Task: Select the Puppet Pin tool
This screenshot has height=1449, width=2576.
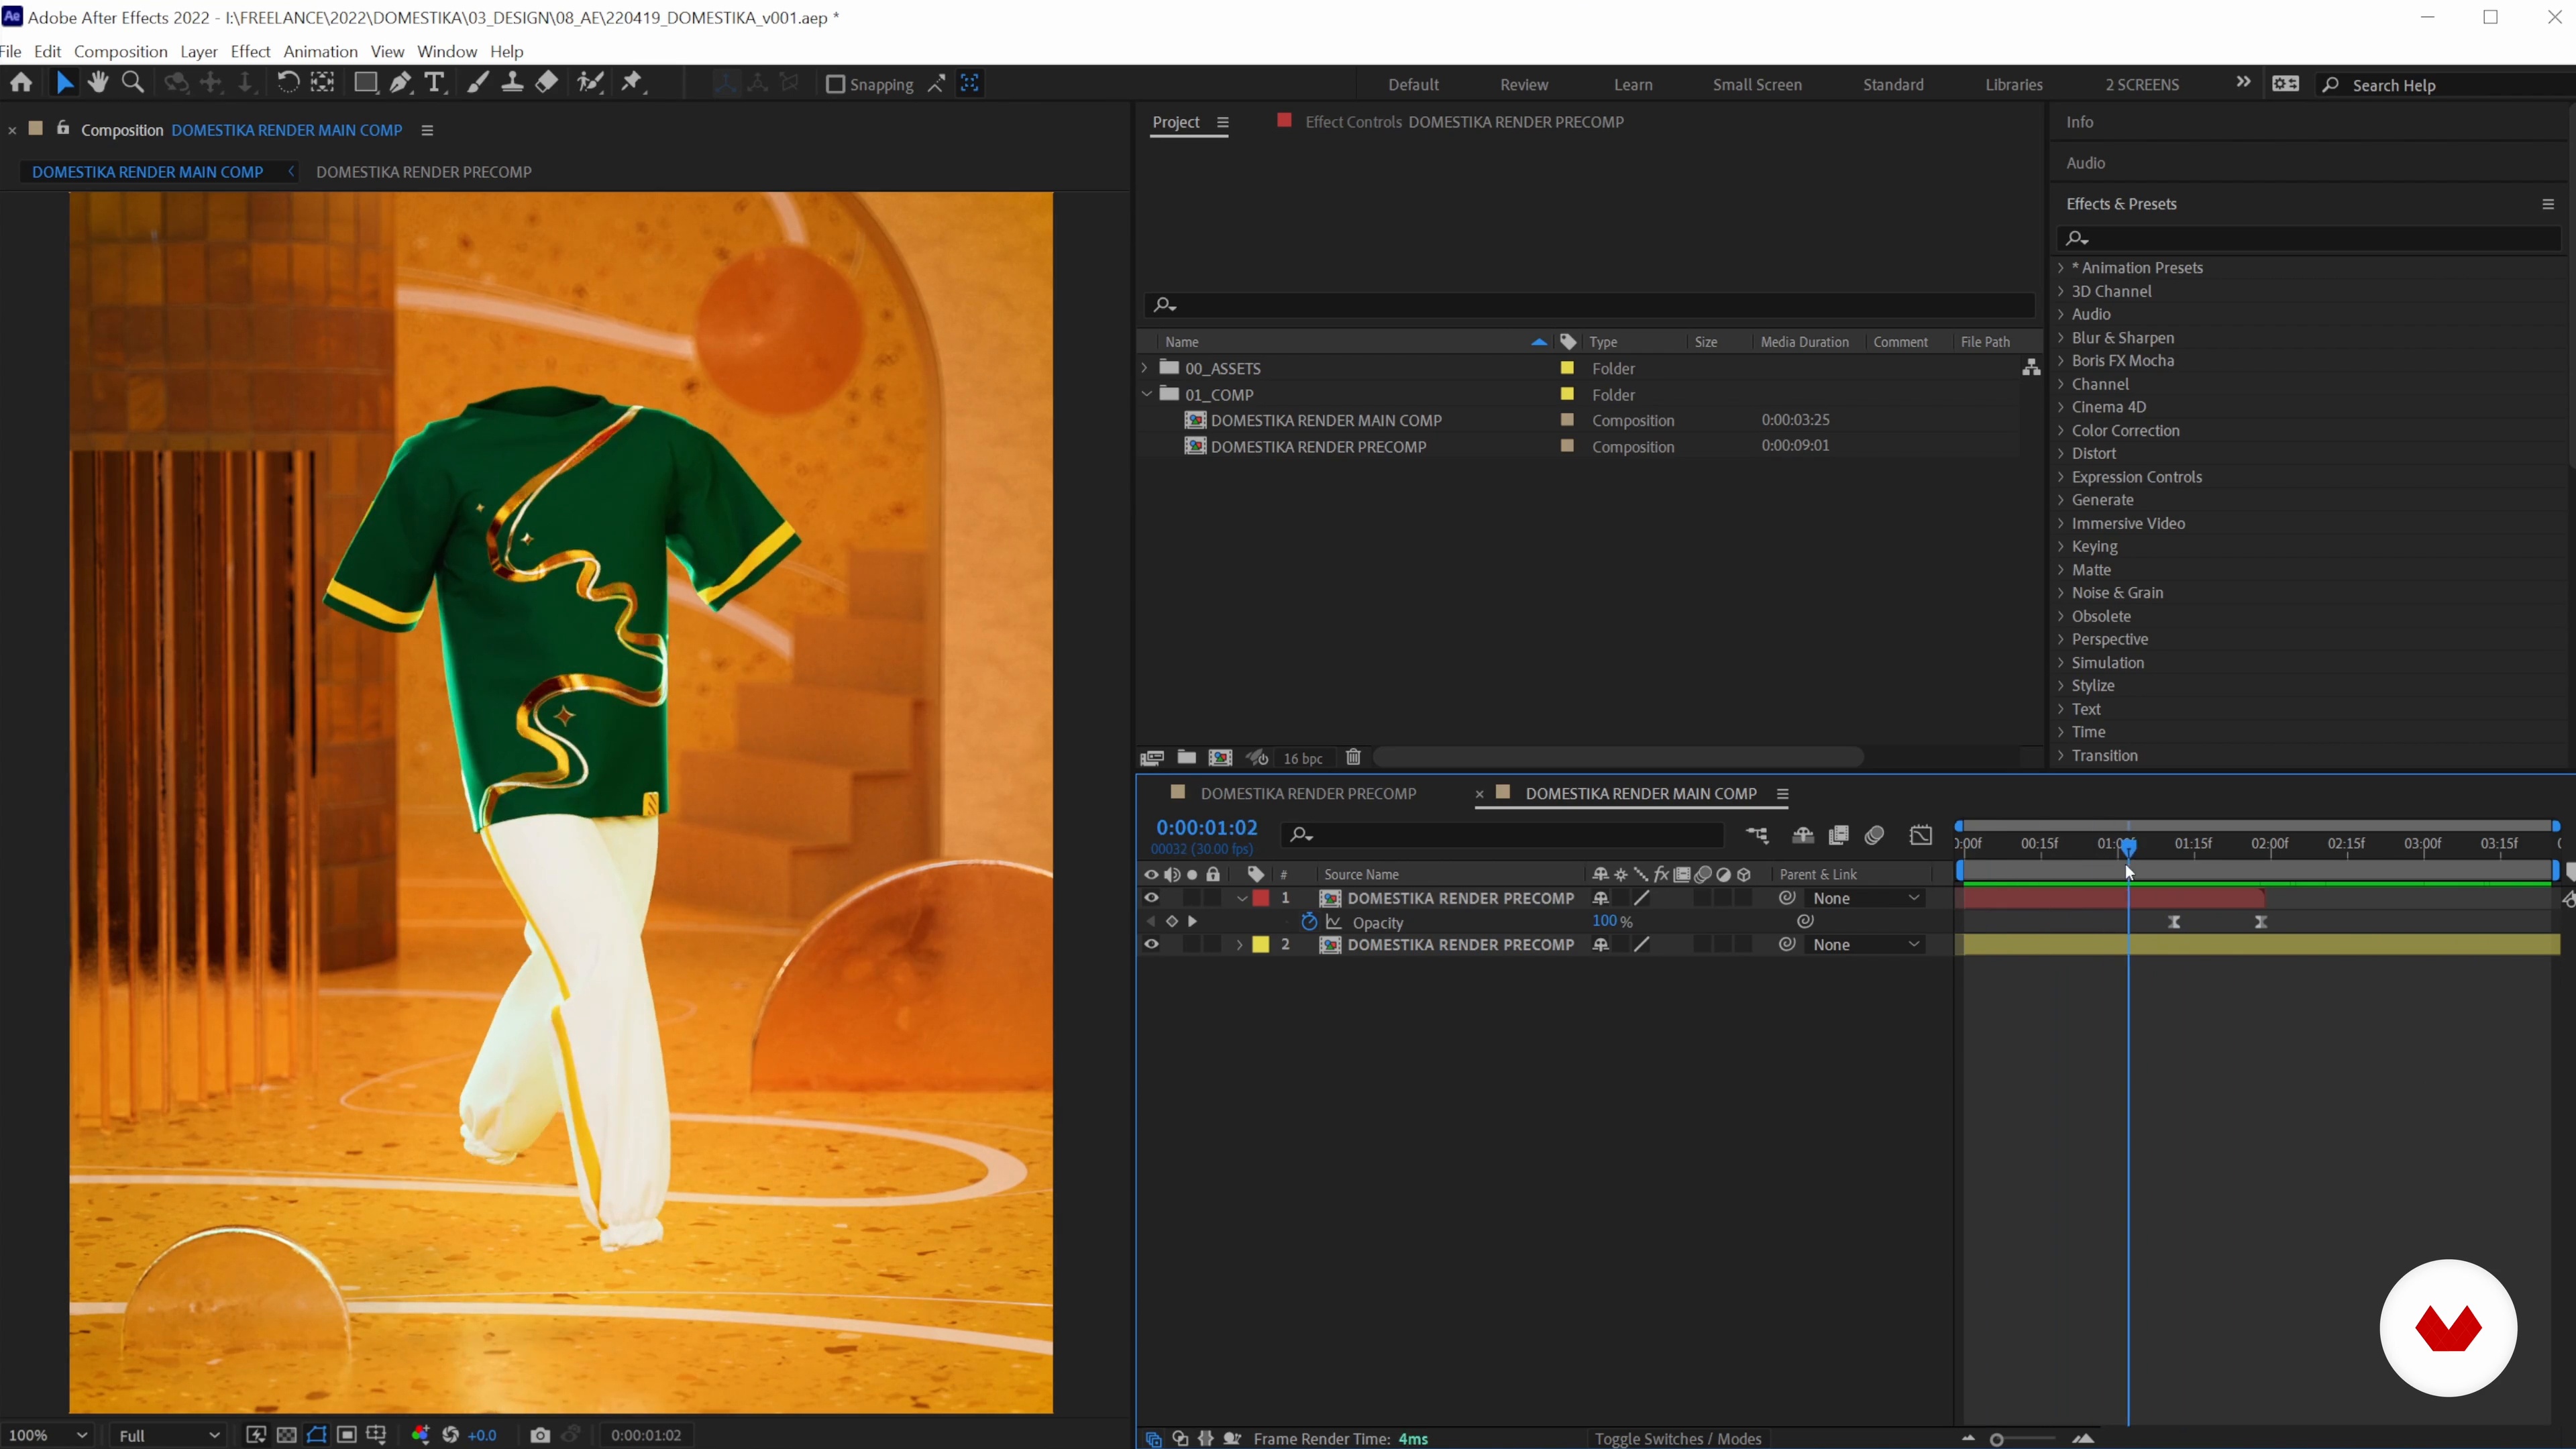Action: (632, 83)
